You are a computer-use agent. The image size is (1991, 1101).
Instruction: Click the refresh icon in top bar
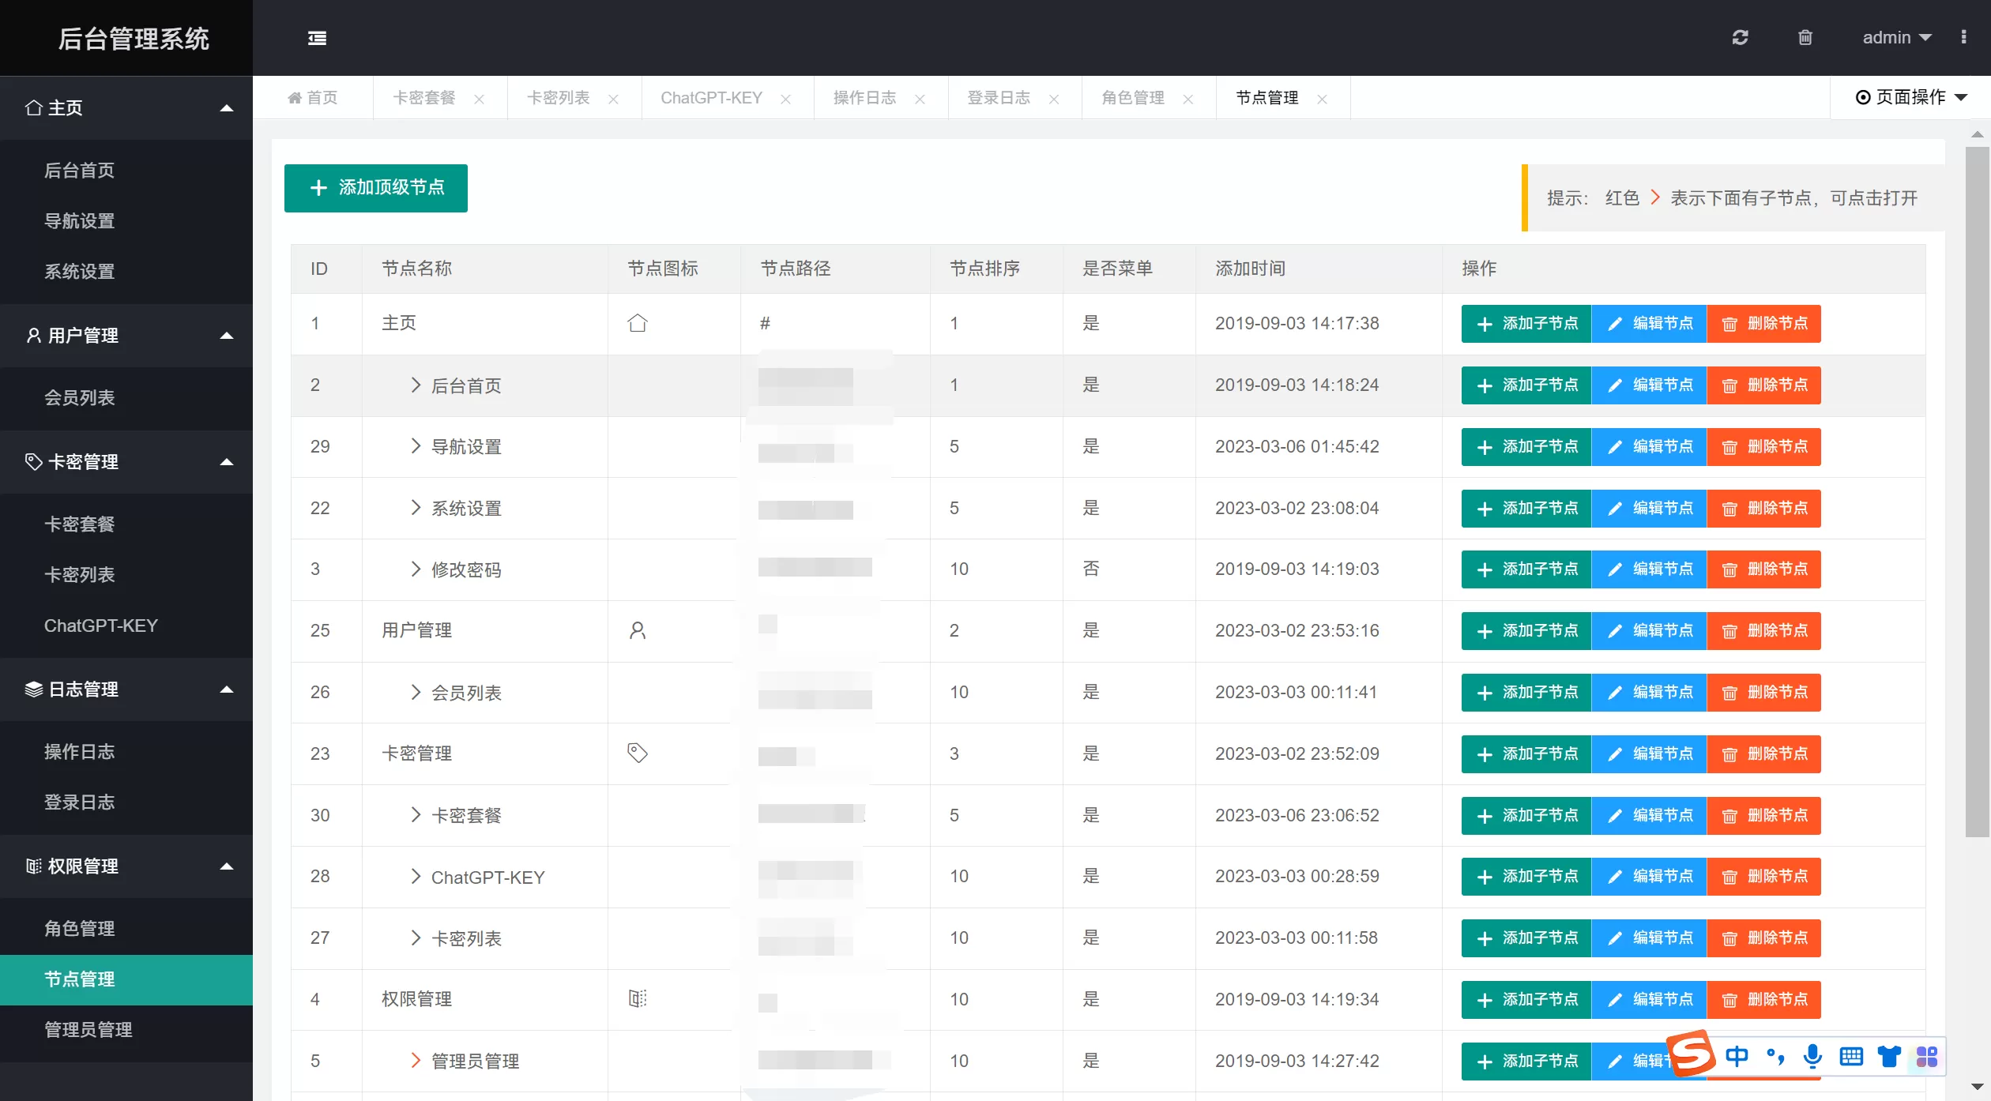click(1740, 37)
